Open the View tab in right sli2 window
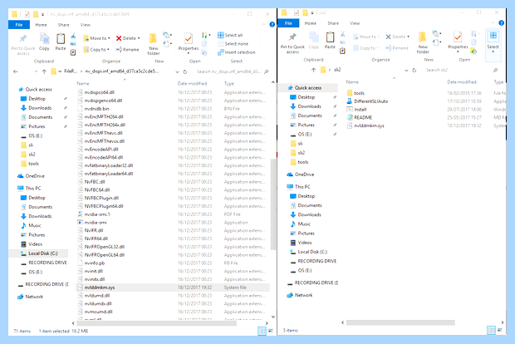515x344 pixels. click(x=355, y=23)
